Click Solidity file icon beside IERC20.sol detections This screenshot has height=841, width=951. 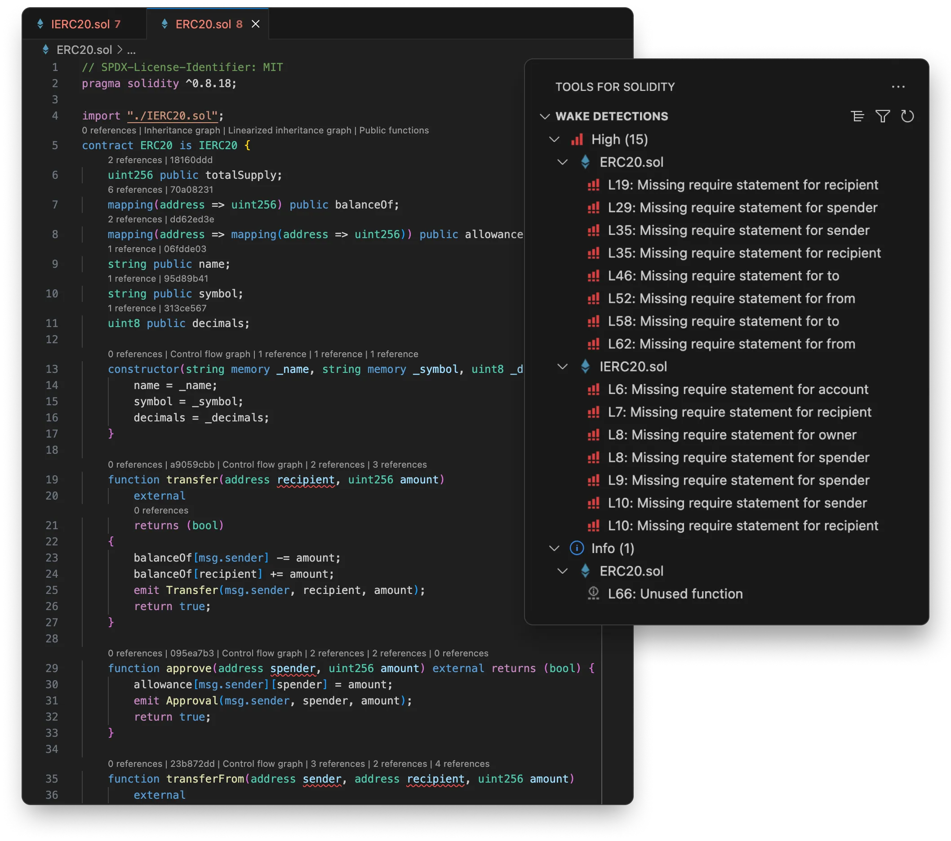(x=585, y=367)
